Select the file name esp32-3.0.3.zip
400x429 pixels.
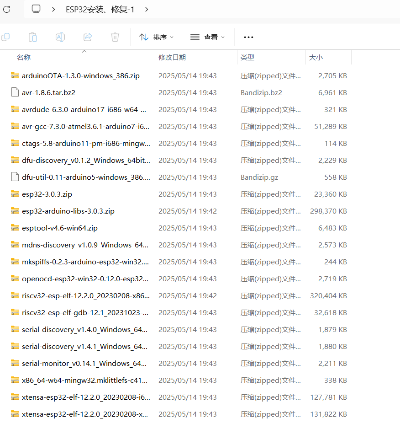47,194
